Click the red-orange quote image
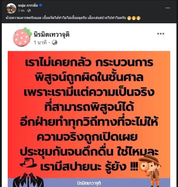Screen dimensions: 178x187 click(89, 119)
